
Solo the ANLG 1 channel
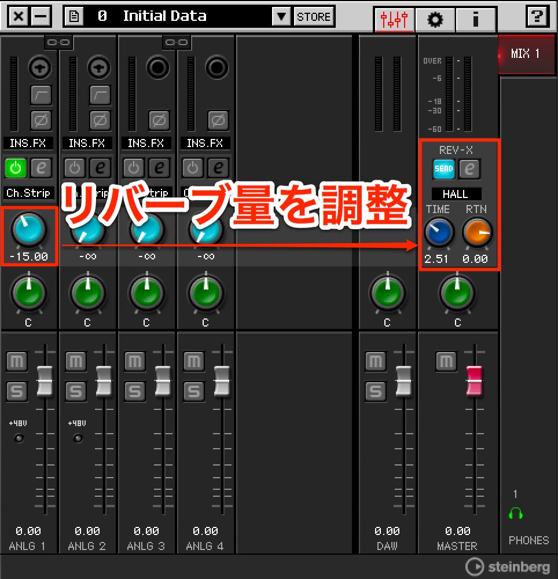[x=17, y=391]
